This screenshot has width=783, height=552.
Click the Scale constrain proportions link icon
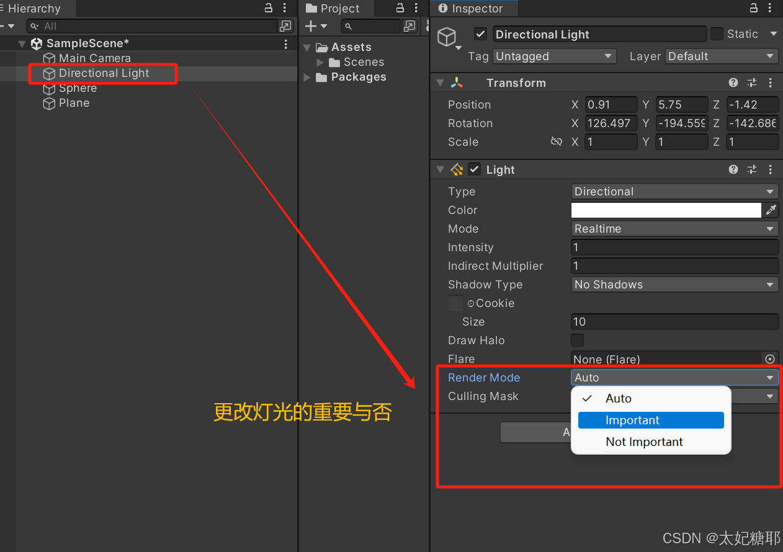tap(557, 141)
